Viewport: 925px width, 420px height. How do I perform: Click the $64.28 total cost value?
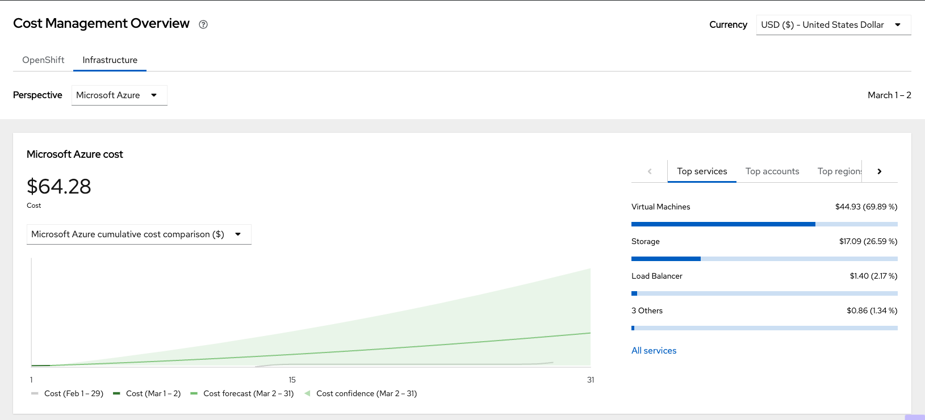click(x=59, y=187)
